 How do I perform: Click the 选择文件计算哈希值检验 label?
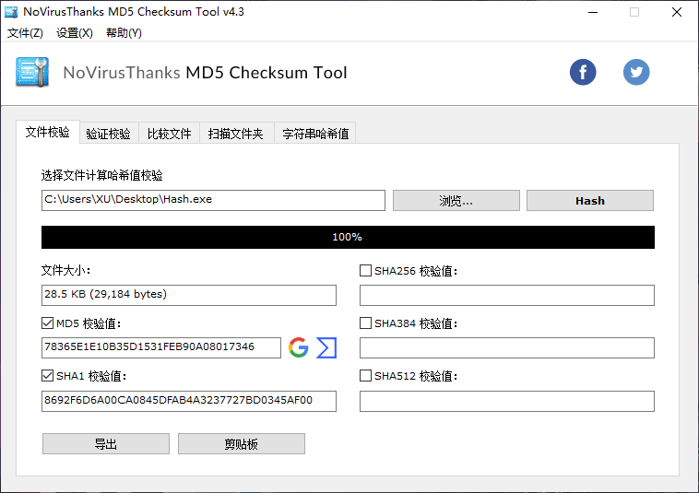(102, 175)
